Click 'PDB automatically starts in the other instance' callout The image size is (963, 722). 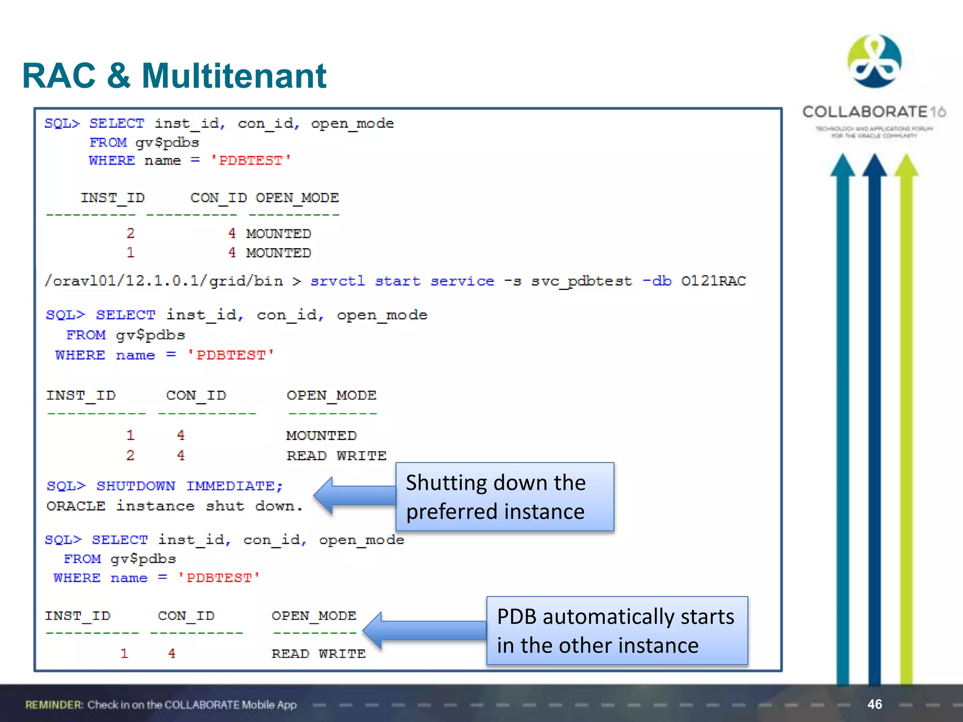click(617, 631)
